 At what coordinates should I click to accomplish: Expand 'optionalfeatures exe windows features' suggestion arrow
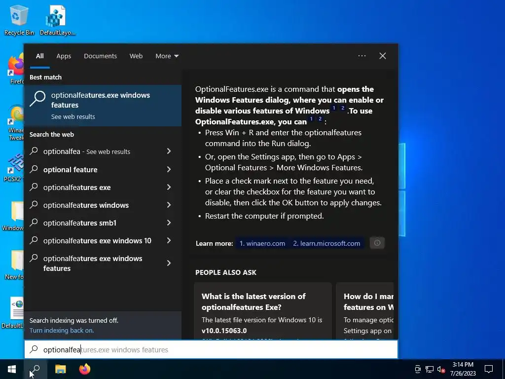pos(169,263)
